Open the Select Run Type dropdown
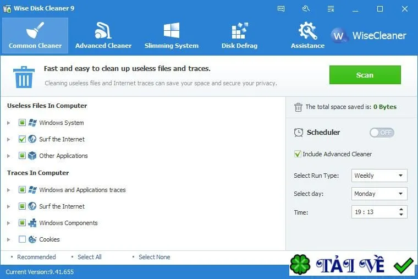This screenshot has width=418, height=279. (x=379, y=176)
